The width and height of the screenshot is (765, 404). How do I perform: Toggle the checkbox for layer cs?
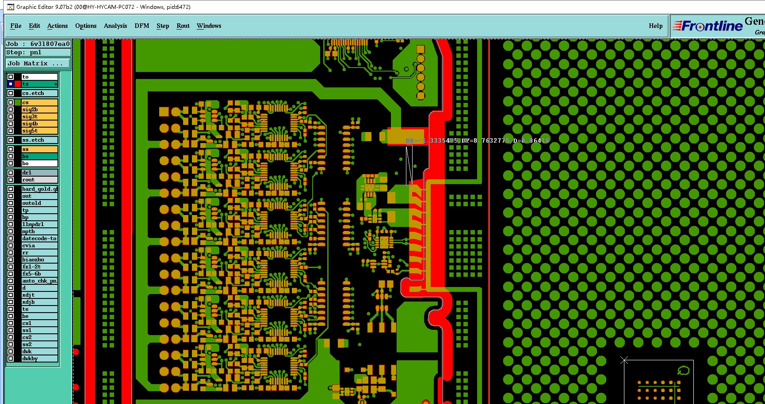coord(11,102)
